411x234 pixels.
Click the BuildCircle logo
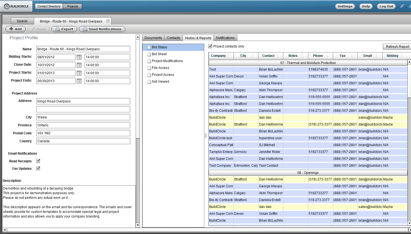click(x=17, y=6)
